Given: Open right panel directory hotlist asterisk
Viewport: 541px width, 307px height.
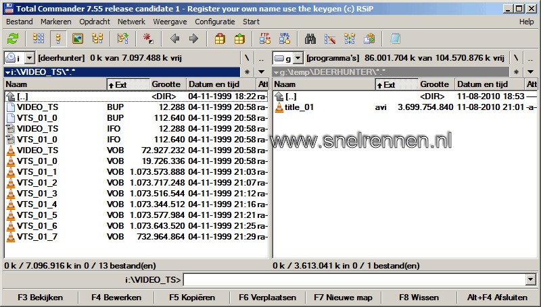Looking at the screenshot, I should click(516, 72).
